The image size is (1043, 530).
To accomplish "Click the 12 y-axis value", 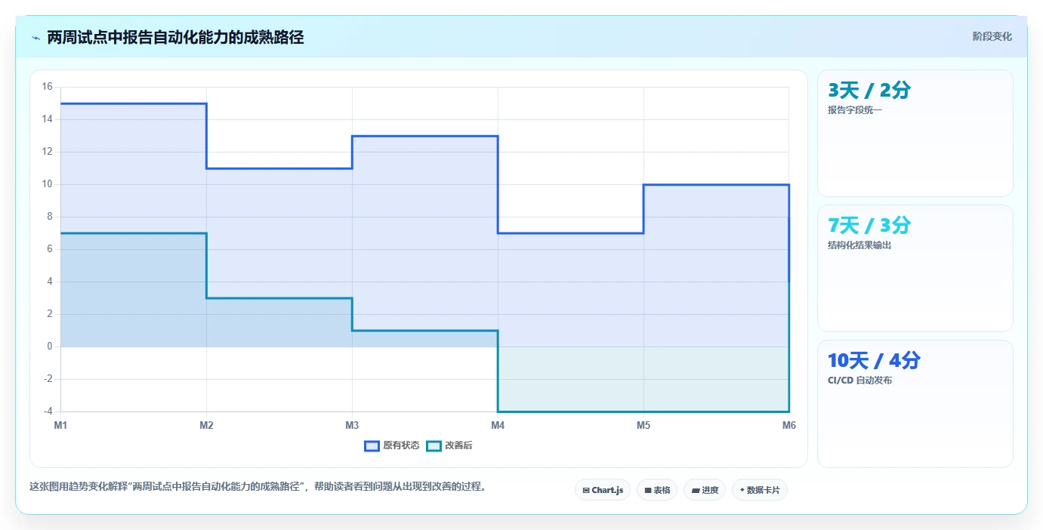I will 47,152.
